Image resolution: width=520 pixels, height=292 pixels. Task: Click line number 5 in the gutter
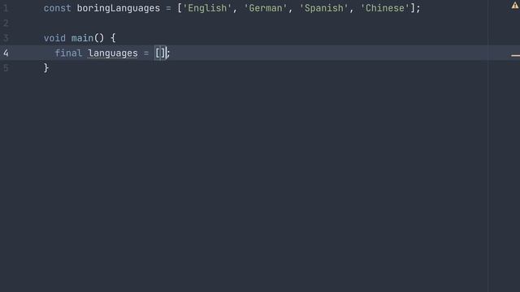6,68
